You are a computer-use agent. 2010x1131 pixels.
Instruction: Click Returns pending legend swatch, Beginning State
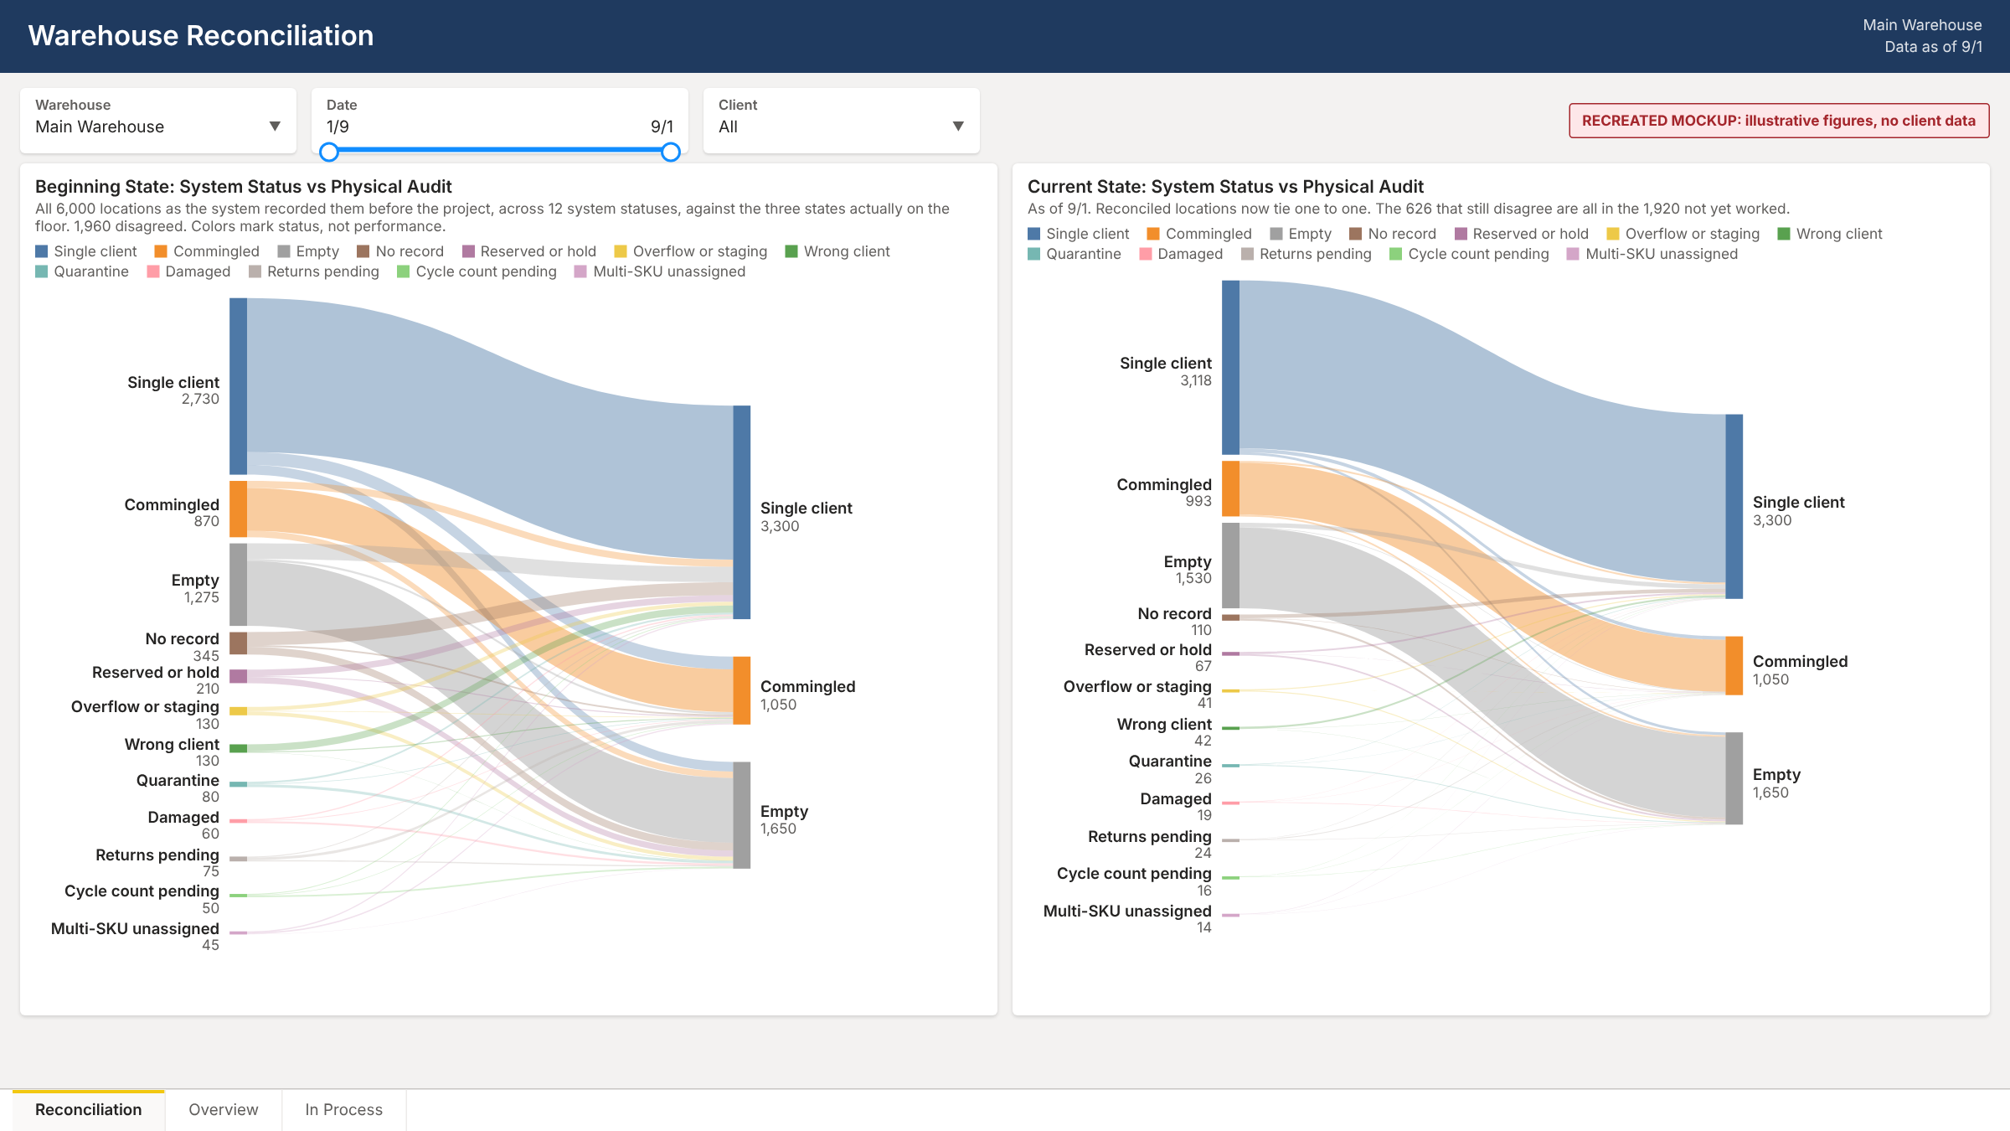(255, 271)
